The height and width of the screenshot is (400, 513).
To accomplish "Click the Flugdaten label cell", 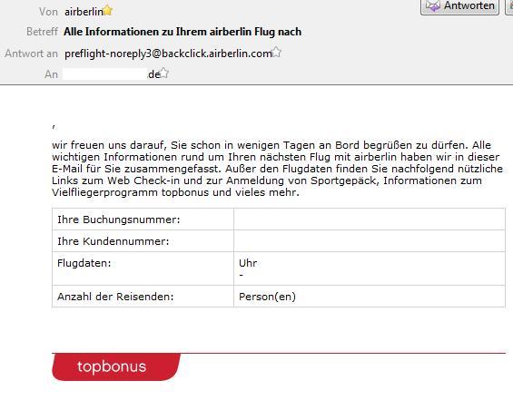I will [x=143, y=268].
